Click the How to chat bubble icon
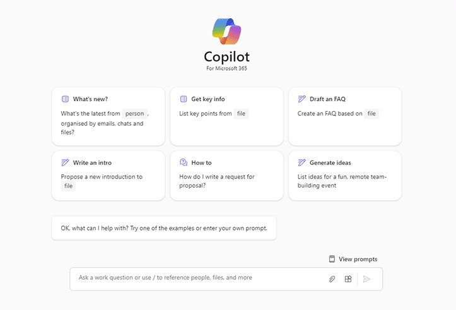The width and height of the screenshot is (456, 310). click(184, 162)
